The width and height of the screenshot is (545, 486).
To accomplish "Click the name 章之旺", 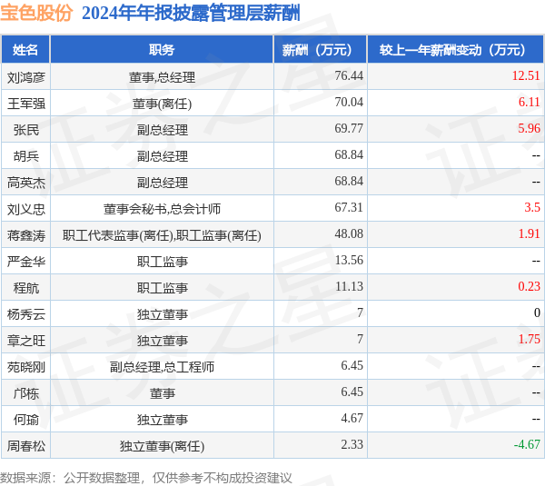I will coord(26,341).
